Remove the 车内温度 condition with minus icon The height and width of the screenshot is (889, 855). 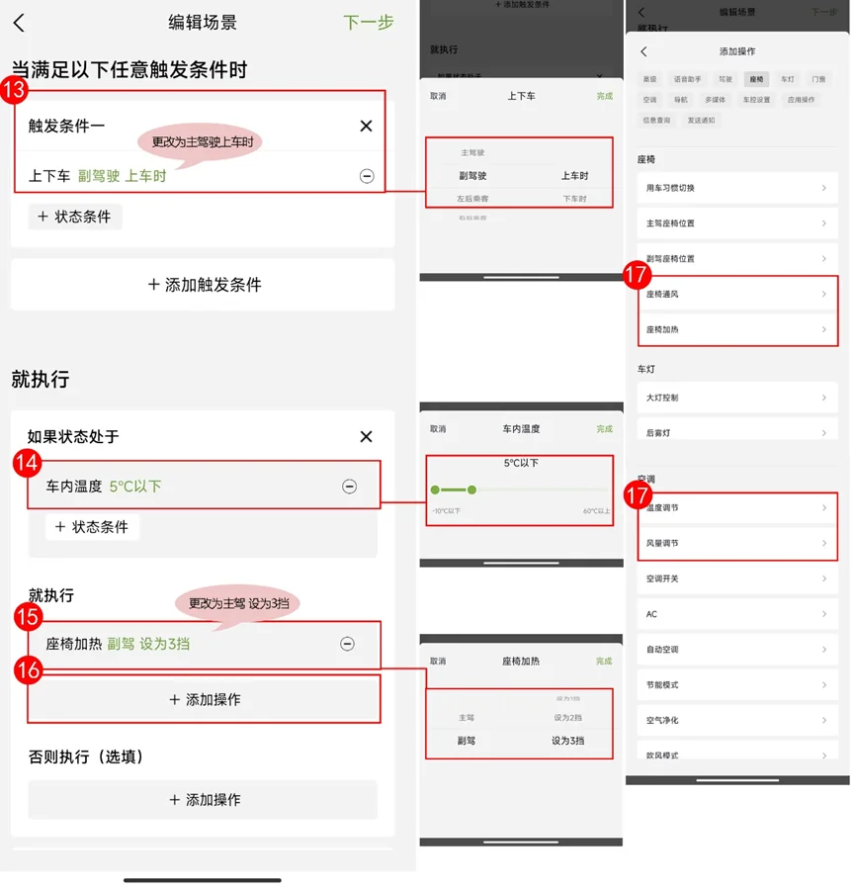click(x=349, y=487)
